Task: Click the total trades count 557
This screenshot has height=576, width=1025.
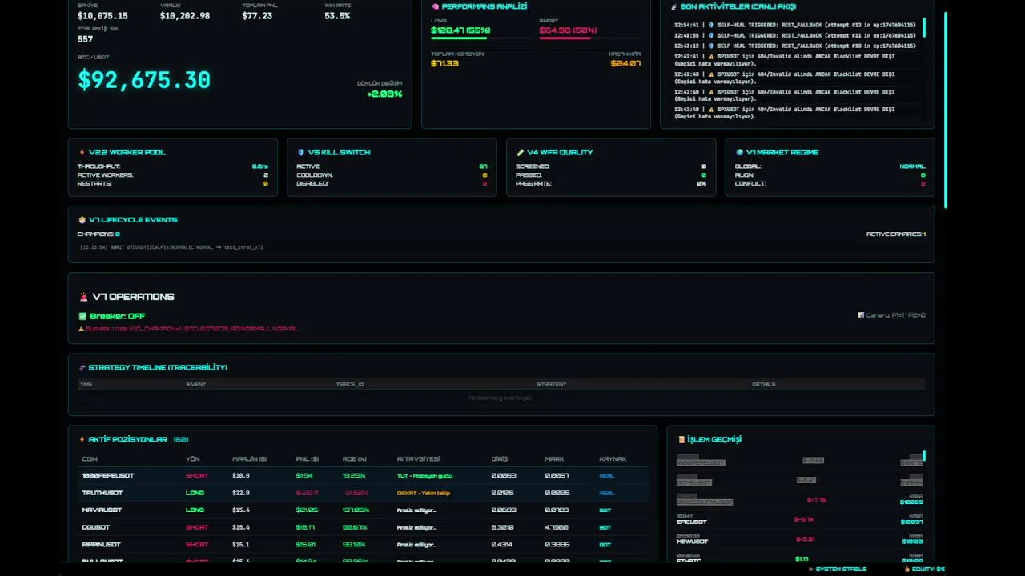Action: click(85, 39)
